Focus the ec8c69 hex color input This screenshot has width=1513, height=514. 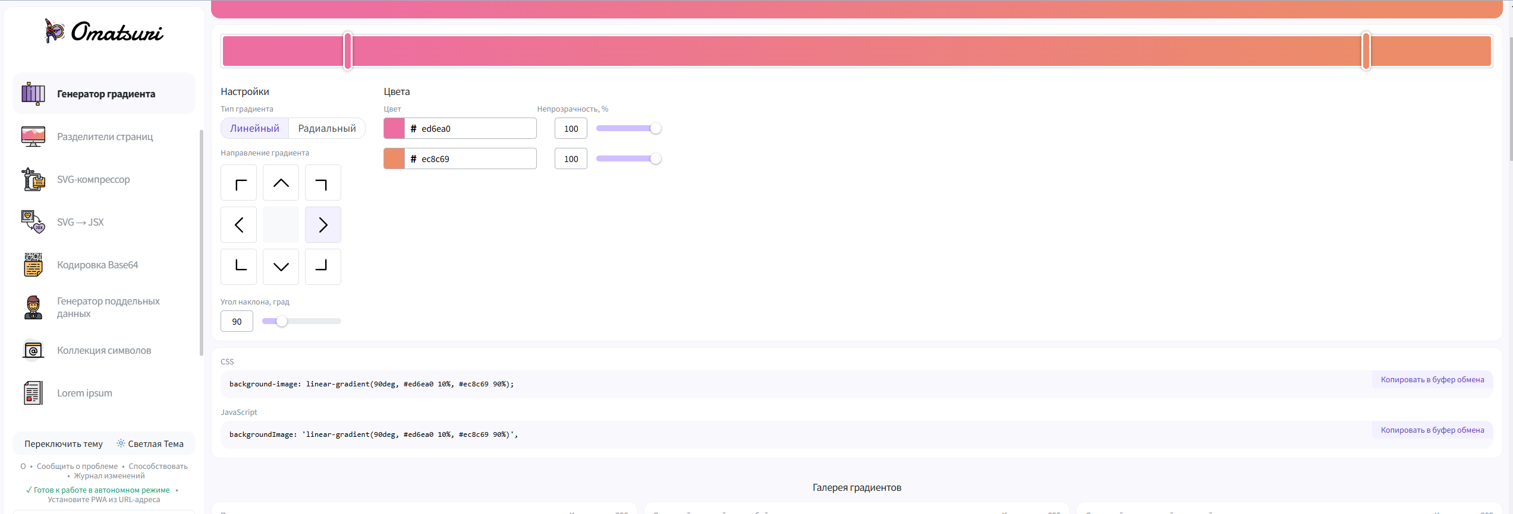[470, 158]
